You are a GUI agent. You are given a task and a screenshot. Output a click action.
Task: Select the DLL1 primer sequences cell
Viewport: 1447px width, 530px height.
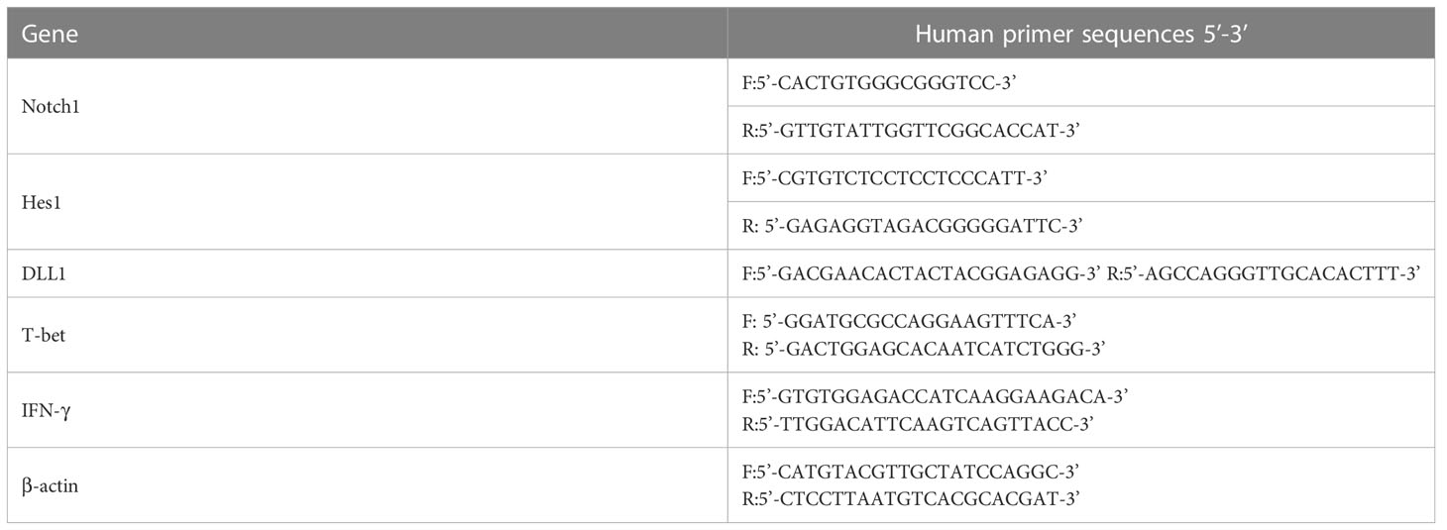click(x=1081, y=273)
